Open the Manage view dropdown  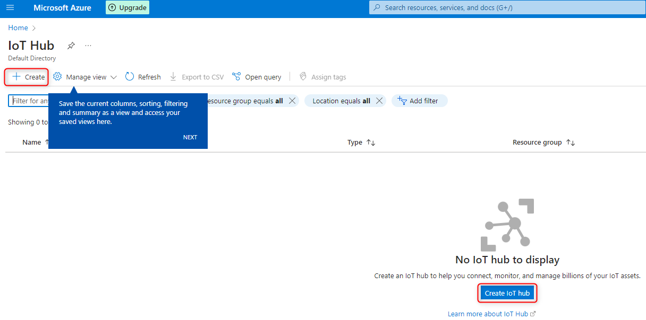click(x=85, y=77)
